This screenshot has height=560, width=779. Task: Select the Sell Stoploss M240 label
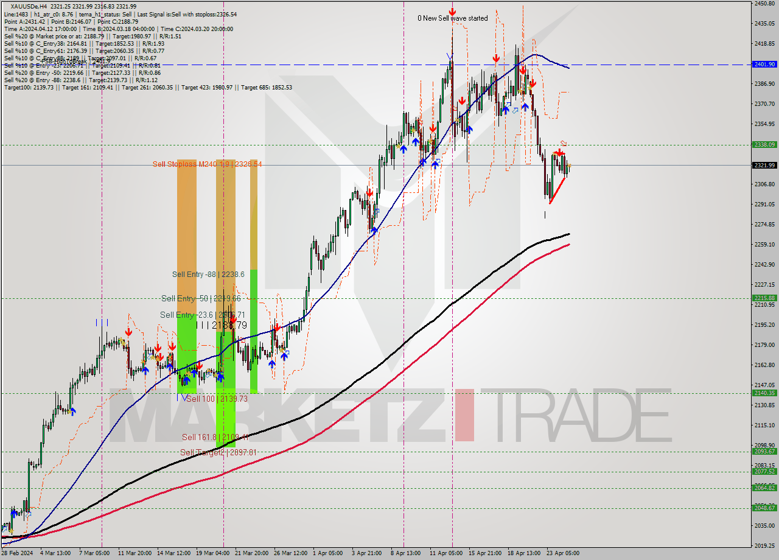[x=207, y=164]
